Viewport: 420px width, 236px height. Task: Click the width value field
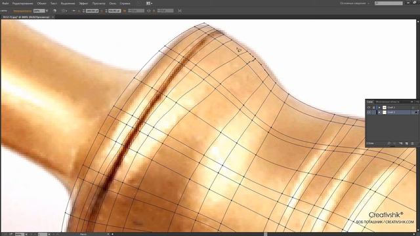tap(136, 10)
